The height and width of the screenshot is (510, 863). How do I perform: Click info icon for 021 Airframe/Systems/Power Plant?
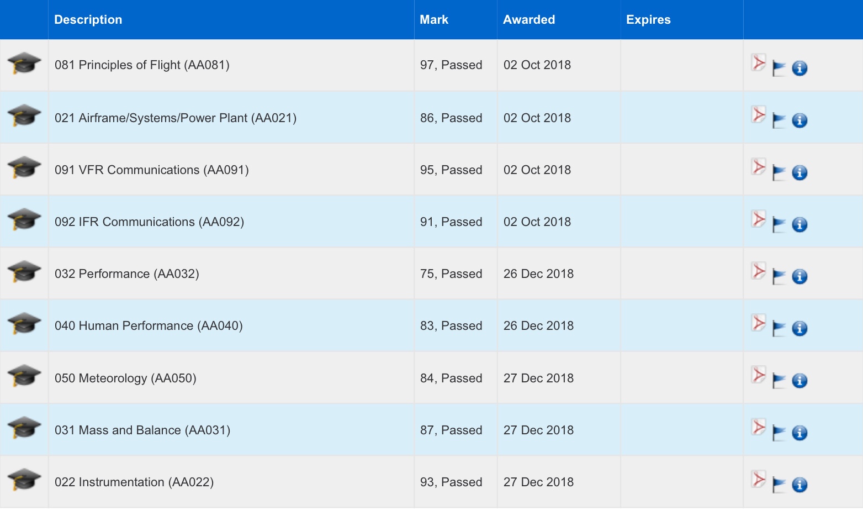(x=800, y=120)
